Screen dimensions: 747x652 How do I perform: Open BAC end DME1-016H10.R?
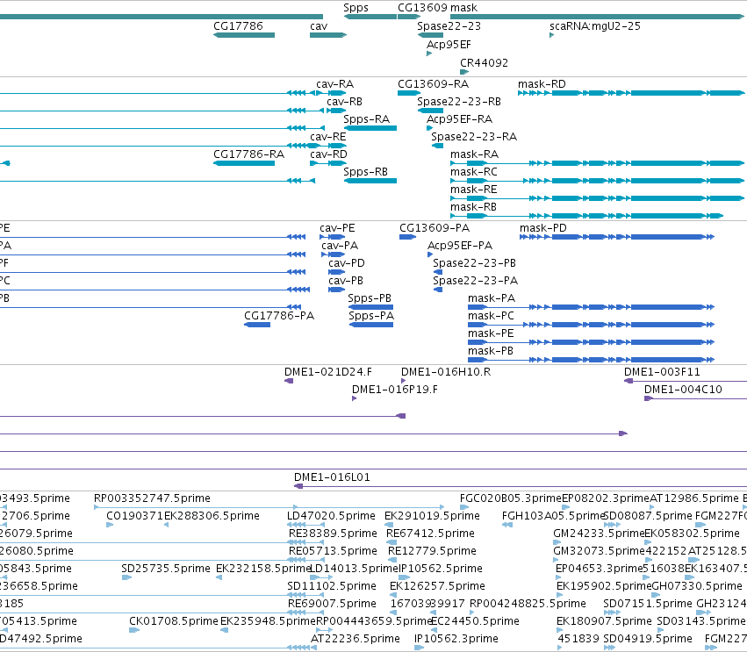click(446, 372)
